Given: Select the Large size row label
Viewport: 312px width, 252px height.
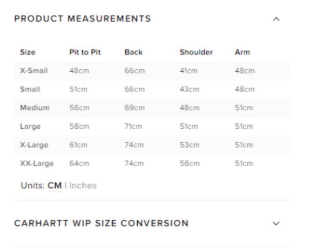Looking at the screenshot, I should [30, 126].
